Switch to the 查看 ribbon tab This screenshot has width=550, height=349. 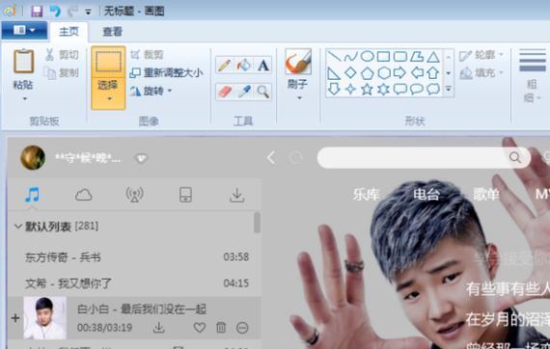(112, 32)
